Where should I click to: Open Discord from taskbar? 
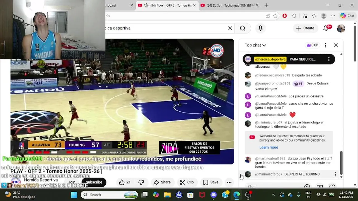214,195
